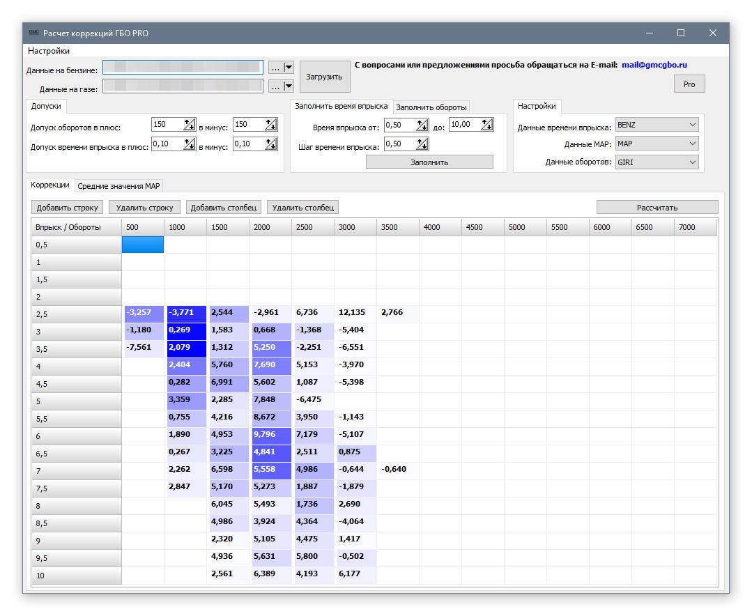Select the 'Коррекции' tab

[x=50, y=185]
